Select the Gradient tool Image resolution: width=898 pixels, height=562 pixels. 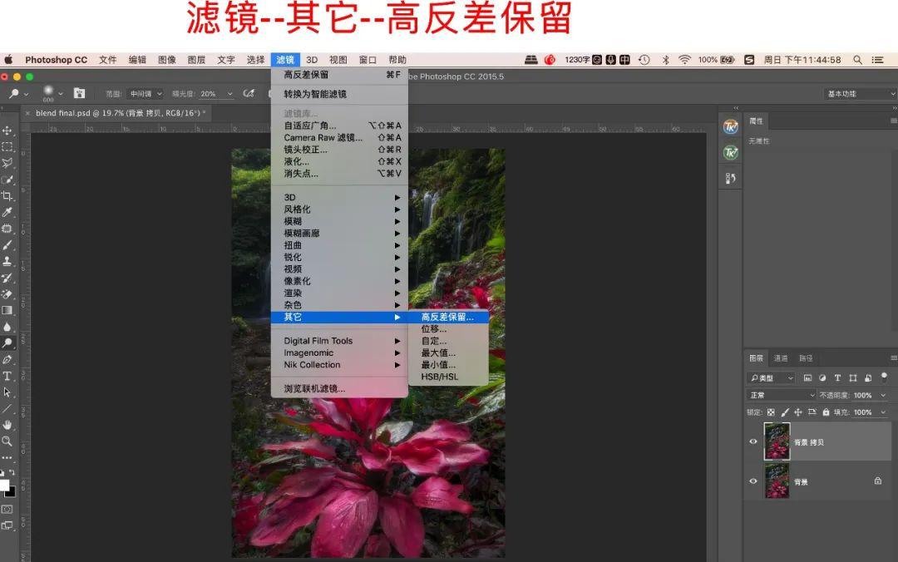[x=7, y=310]
